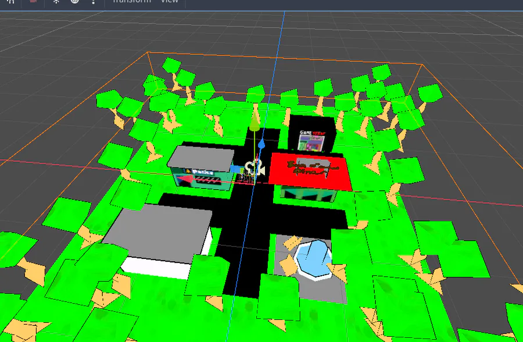Grab the blue Z-axis gizmo arrow

click(x=262, y=144)
